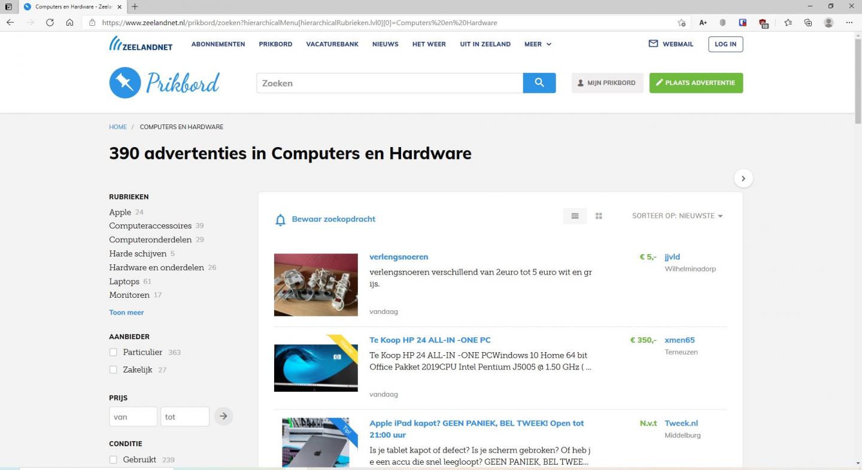
Task: Open the Het Weer menu item
Action: 429,44
